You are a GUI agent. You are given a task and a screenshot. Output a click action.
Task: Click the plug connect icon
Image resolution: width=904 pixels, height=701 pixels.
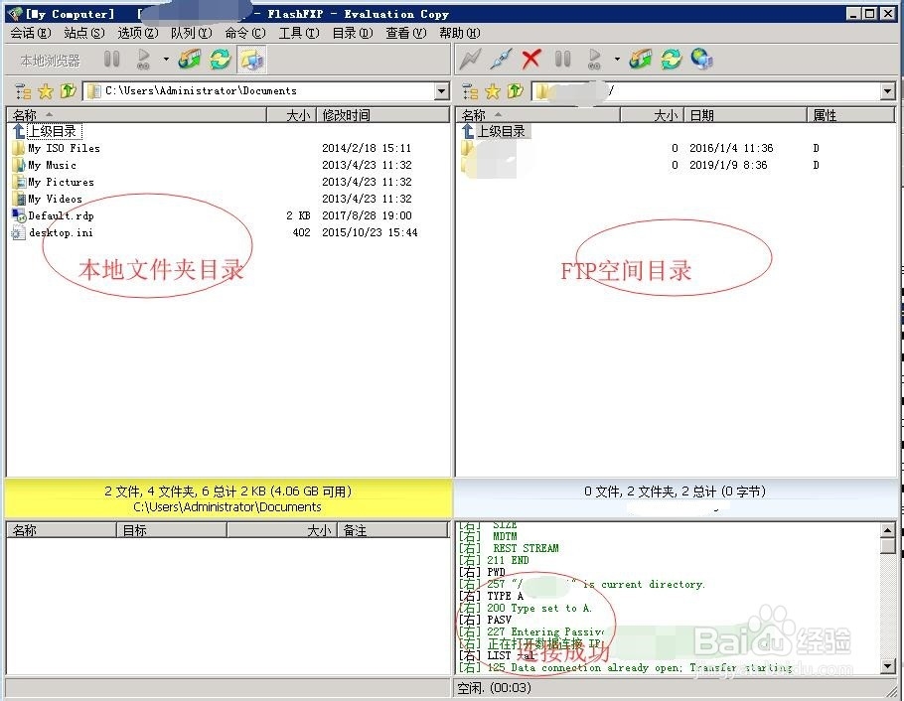click(x=501, y=59)
